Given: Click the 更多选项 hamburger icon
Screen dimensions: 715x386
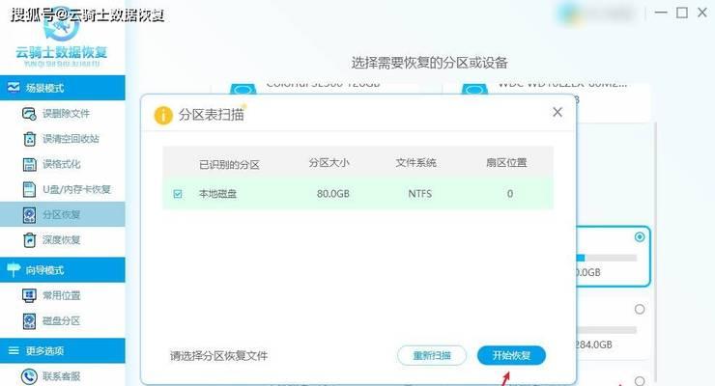Looking at the screenshot, I should pyautogui.click(x=14, y=350).
